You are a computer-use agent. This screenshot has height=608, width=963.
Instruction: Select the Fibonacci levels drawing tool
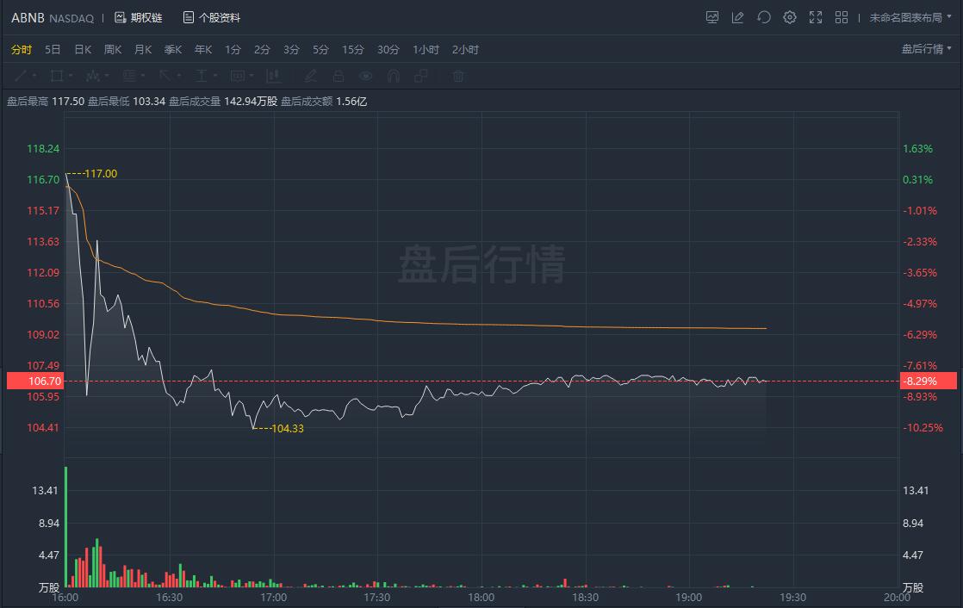pyautogui.click(x=129, y=76)
